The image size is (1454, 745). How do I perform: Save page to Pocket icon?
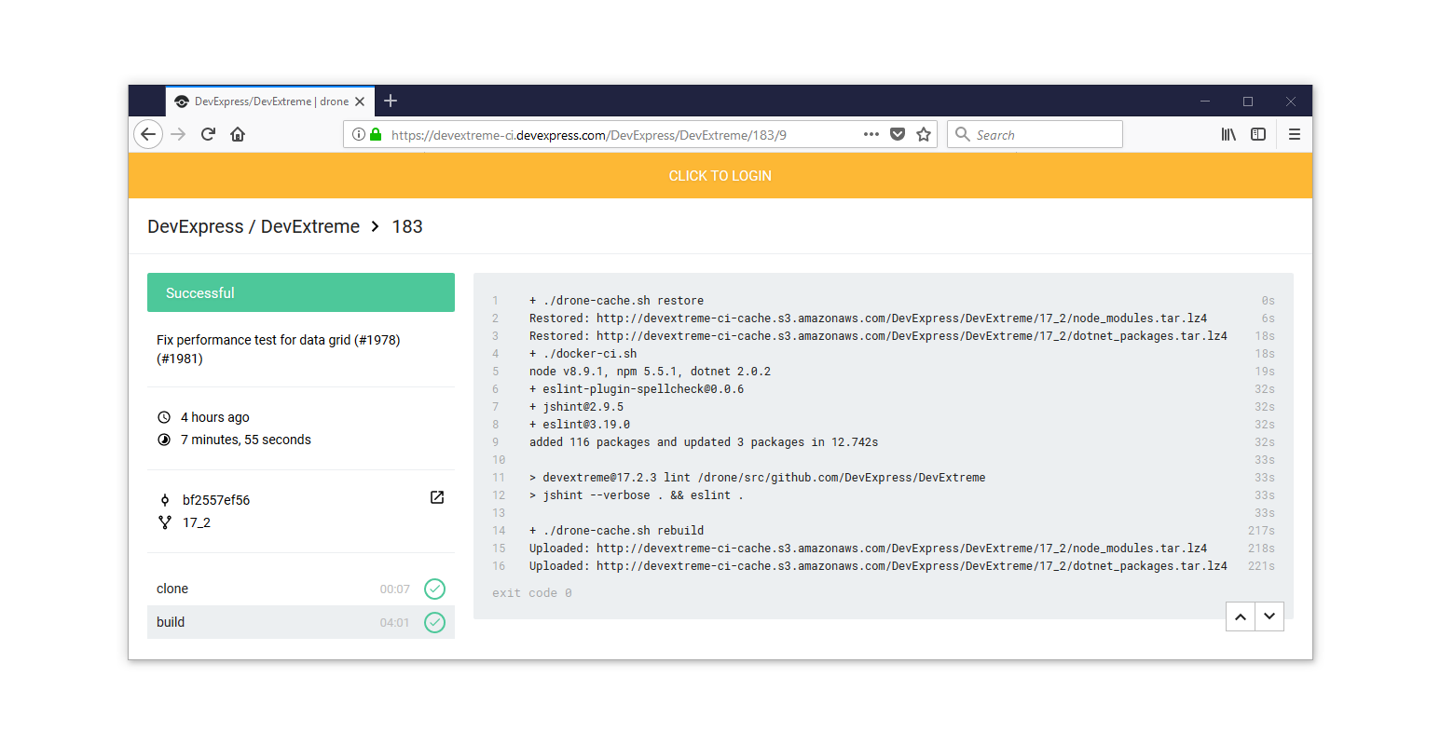(898, 134)
